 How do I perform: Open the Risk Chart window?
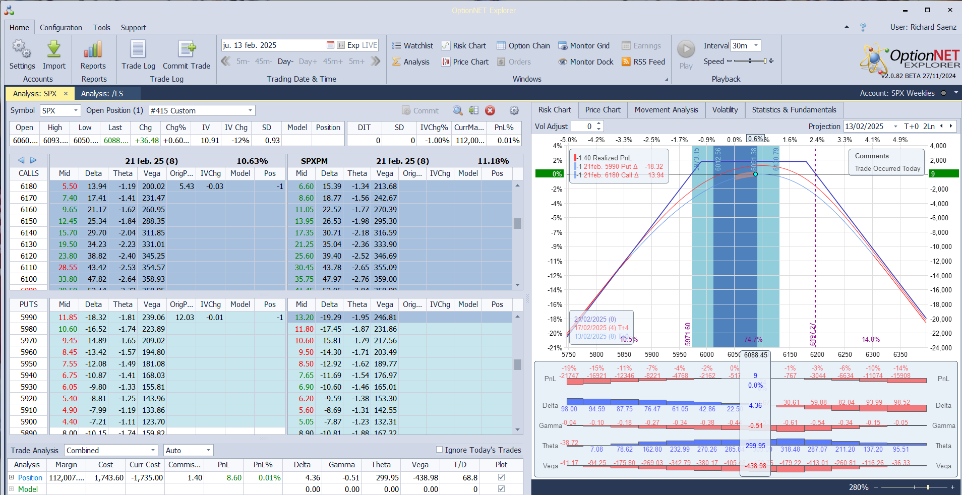tap(464, 46)
